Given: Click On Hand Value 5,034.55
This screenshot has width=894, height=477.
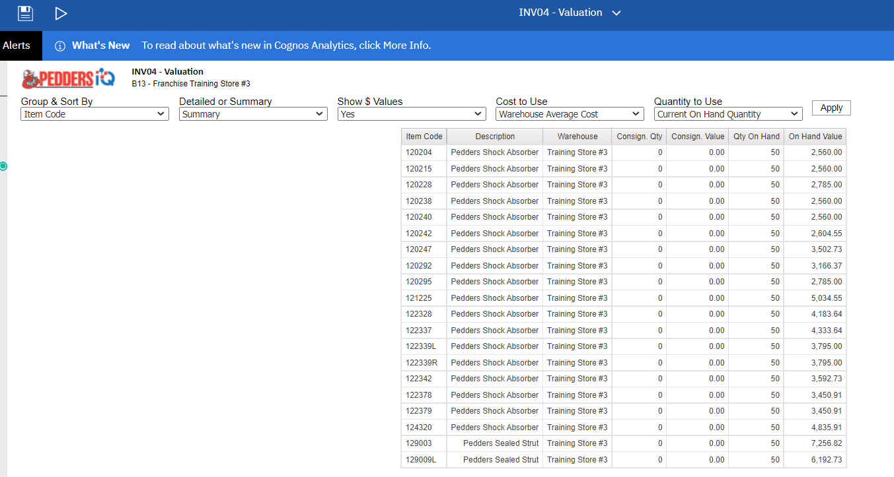Looking at the screenshot, I should click(x=815, y=298).
